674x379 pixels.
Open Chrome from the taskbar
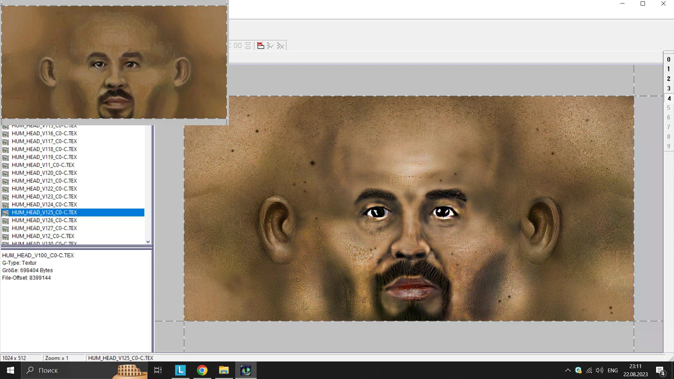tap(202, 370)
